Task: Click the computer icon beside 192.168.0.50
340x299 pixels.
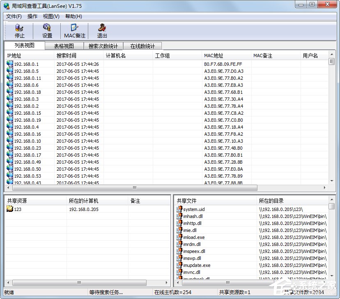Action: 9,168
